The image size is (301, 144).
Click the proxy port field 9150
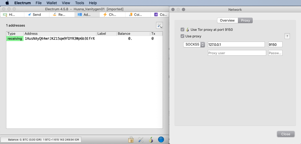(275, 44)
